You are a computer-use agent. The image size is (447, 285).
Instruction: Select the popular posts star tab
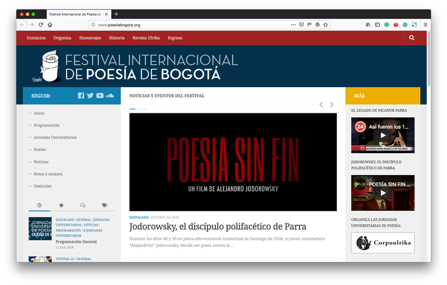point(61,205)
